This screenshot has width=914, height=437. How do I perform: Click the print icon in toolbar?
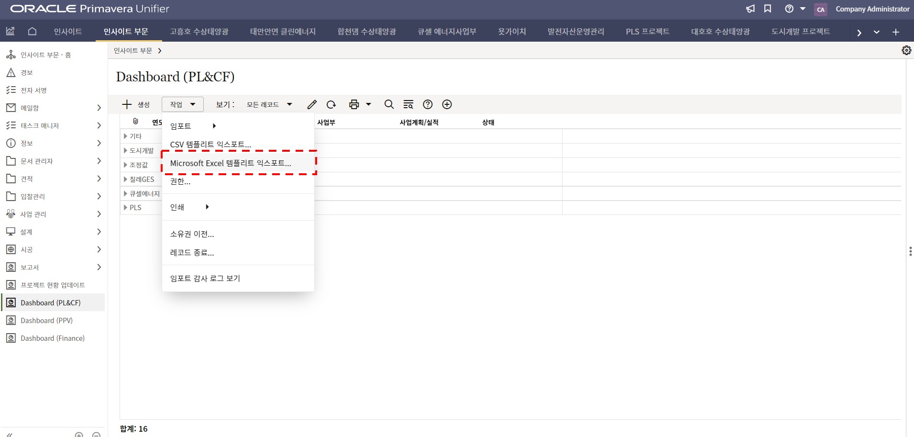tap(354, 104)
